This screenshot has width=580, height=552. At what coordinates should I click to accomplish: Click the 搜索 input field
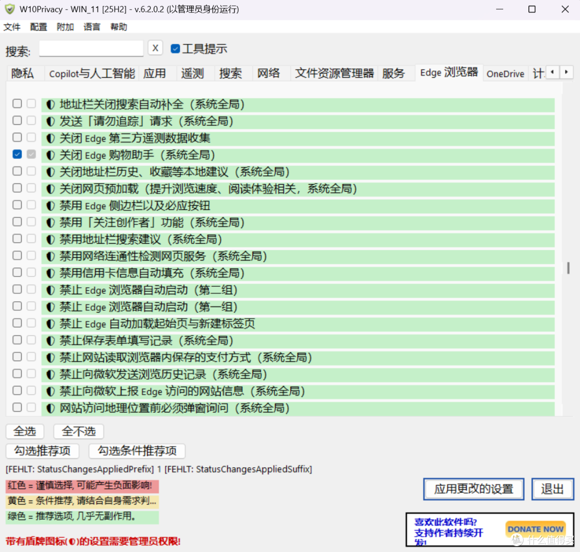coord(91,48)
